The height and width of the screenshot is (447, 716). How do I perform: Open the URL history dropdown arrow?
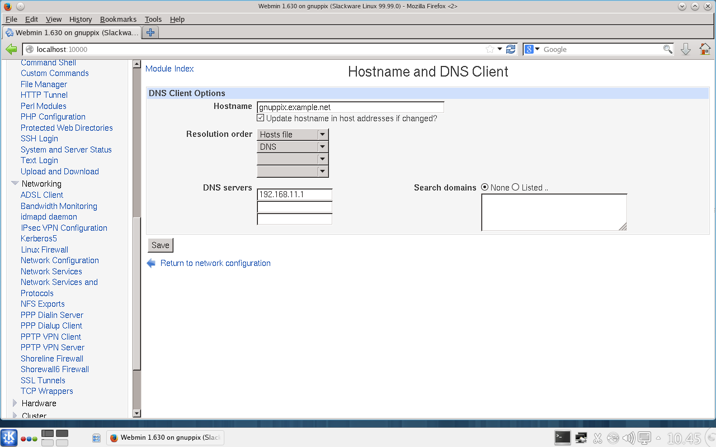click(x=500, y=49)
